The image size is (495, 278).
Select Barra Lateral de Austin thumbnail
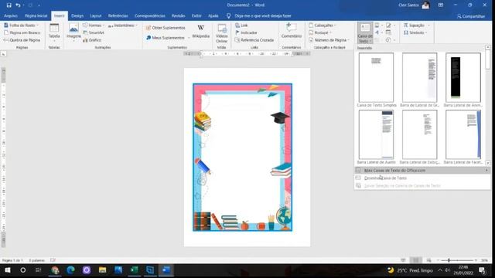coord(376,134)
